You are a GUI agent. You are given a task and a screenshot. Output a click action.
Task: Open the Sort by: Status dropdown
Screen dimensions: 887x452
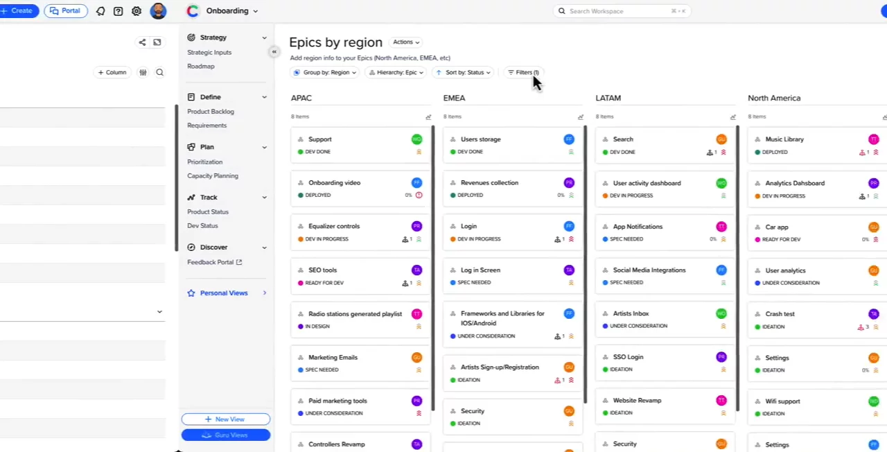pyautogui.click(x=464, y=72)
